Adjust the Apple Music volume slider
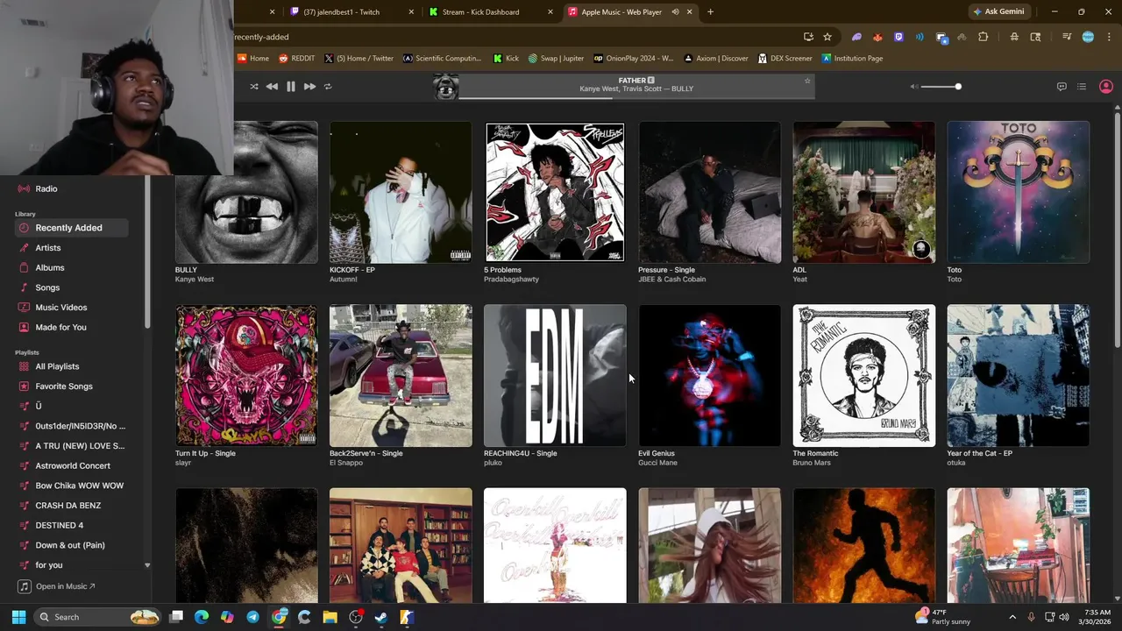 (941, 87)
